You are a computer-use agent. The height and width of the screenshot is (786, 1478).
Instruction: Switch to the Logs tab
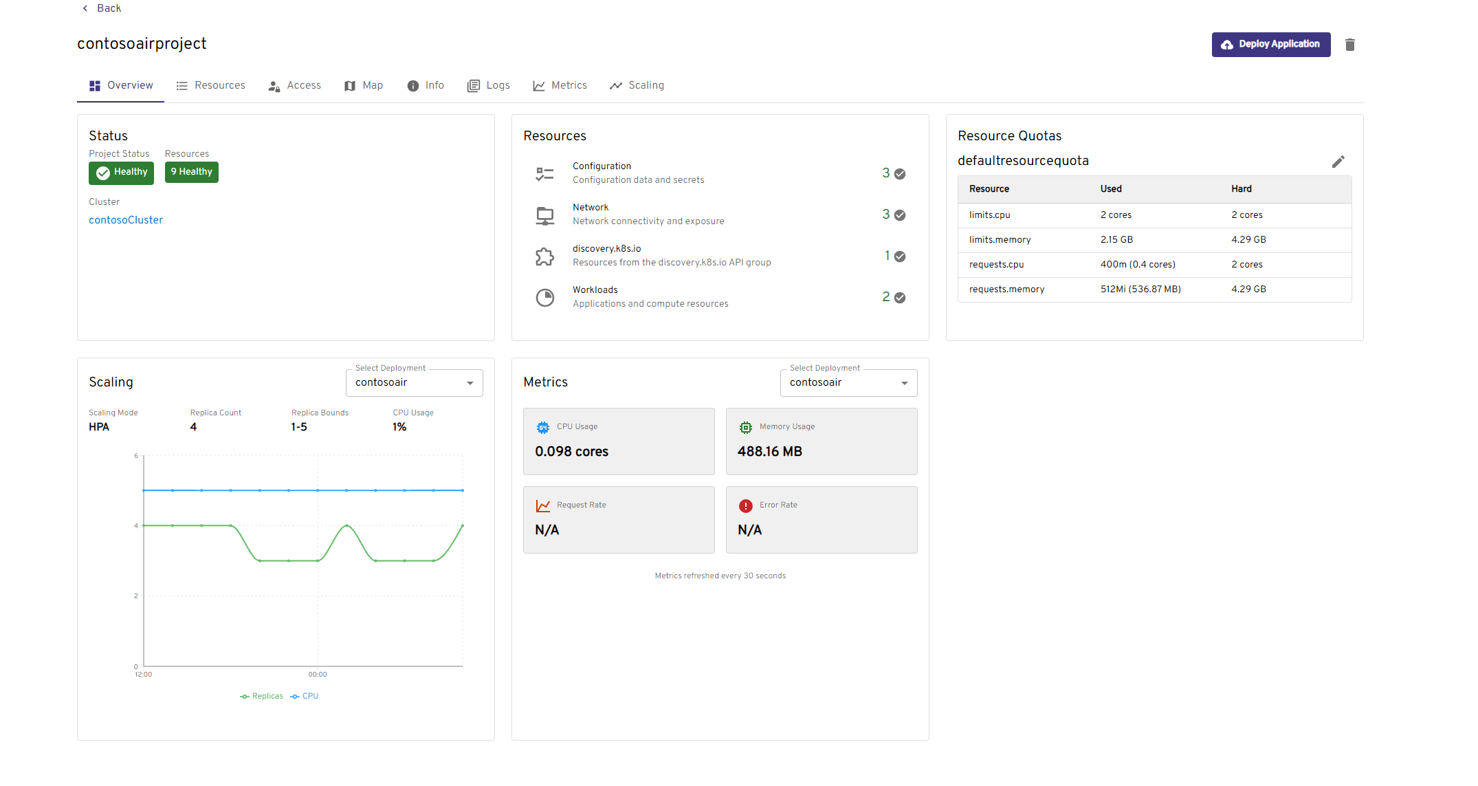(x=489, y=85)
